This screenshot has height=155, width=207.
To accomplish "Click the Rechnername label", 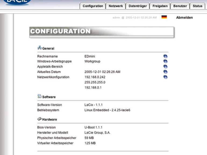I will pyautogui.click(x=48, y=56).
